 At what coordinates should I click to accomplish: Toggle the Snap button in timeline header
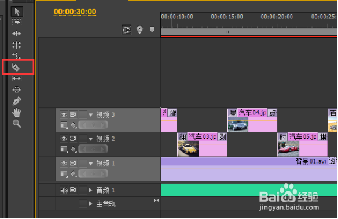pyautogui.click(x=127, y=29)
